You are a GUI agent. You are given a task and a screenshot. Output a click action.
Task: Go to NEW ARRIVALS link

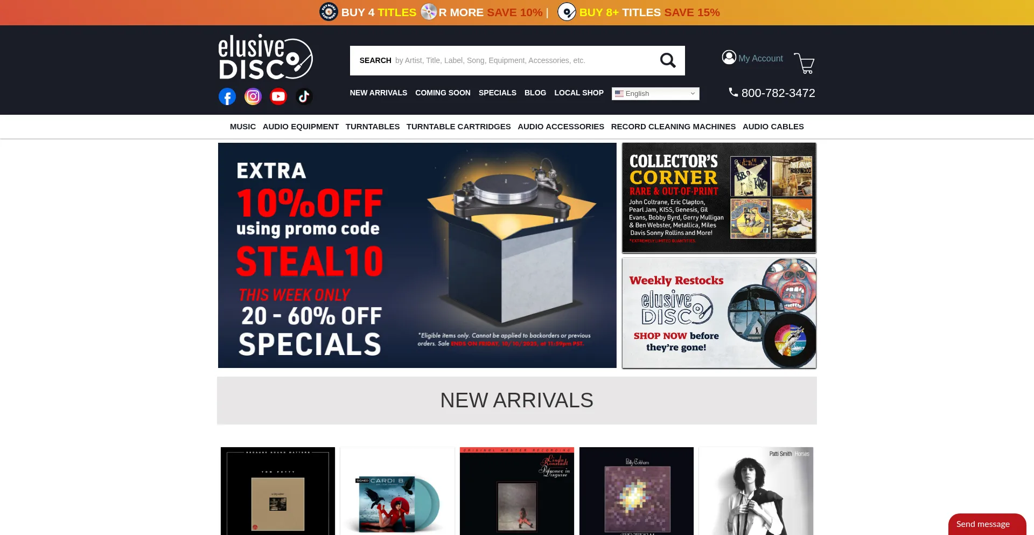[379, 93]
